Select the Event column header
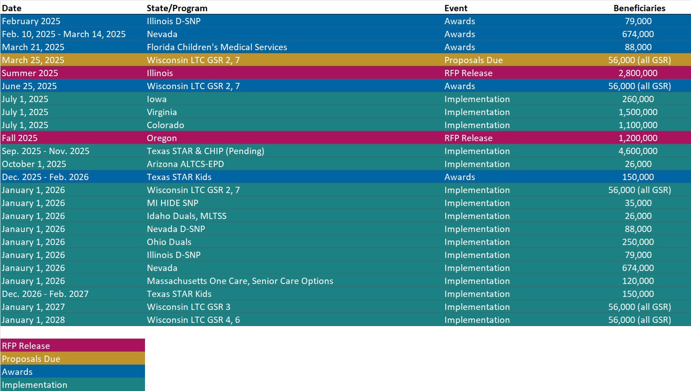This screenshot has width=691, height=391. [456, 8]
